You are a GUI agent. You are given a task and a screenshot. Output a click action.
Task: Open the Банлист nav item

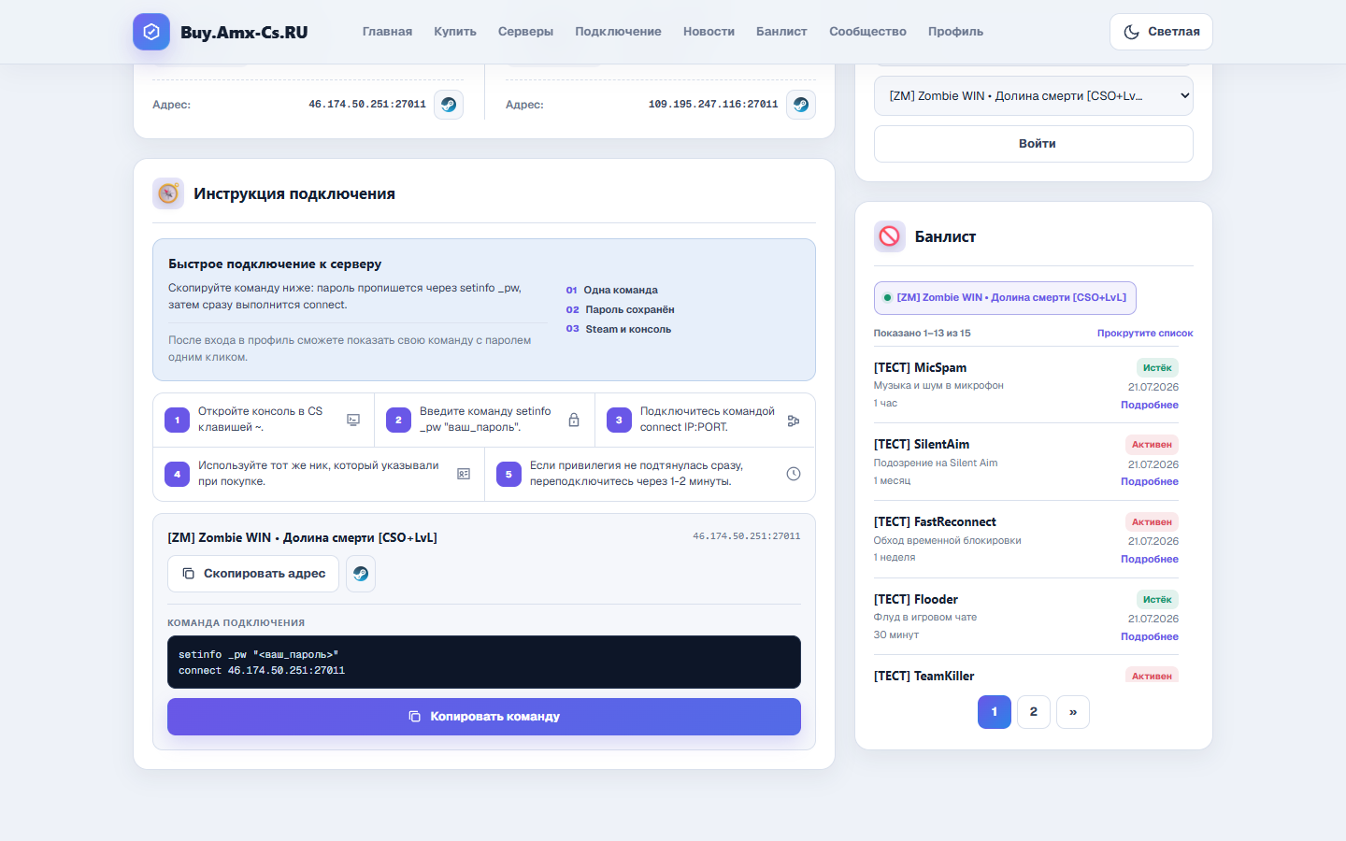[781, 32]
